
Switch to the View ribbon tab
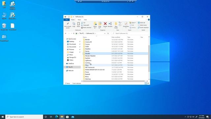(x=85, y=20)
